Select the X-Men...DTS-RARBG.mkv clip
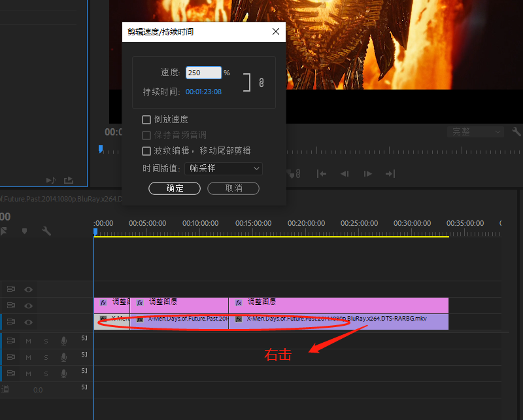This screenshot has height=420, width=523. tap(339, 322)
